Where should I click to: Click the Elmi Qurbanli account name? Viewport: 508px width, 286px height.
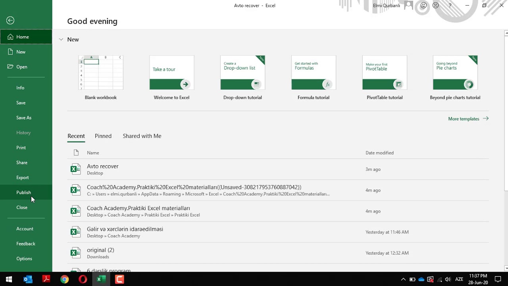pos(387,6)
